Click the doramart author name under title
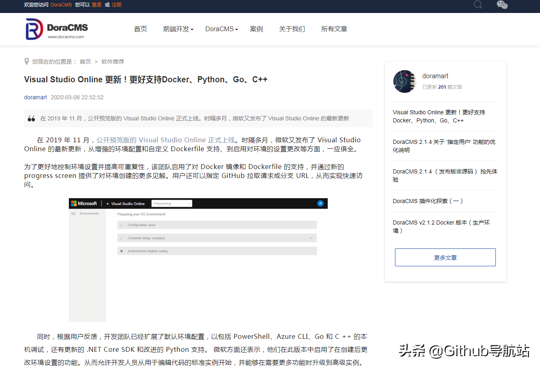This screenshot has width=540, height=368. click(x=36, y=97)
